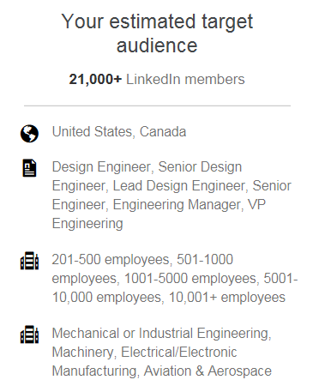Click the "United States, Canada" location text
The width and height of the screenshot is (325, 392).
(119, 132)
